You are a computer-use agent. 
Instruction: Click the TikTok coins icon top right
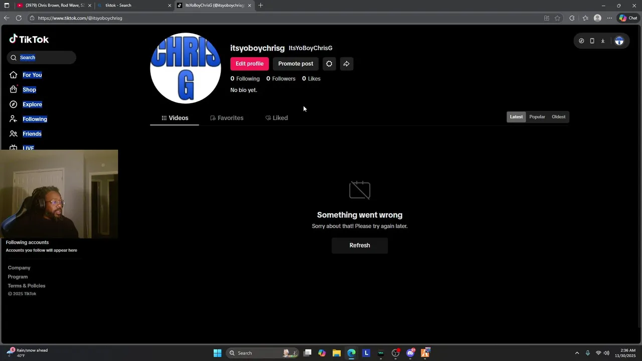coord(581,41)
